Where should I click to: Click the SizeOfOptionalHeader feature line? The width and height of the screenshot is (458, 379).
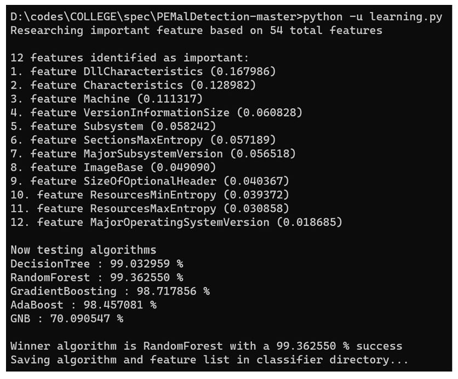tap(150, 181)
